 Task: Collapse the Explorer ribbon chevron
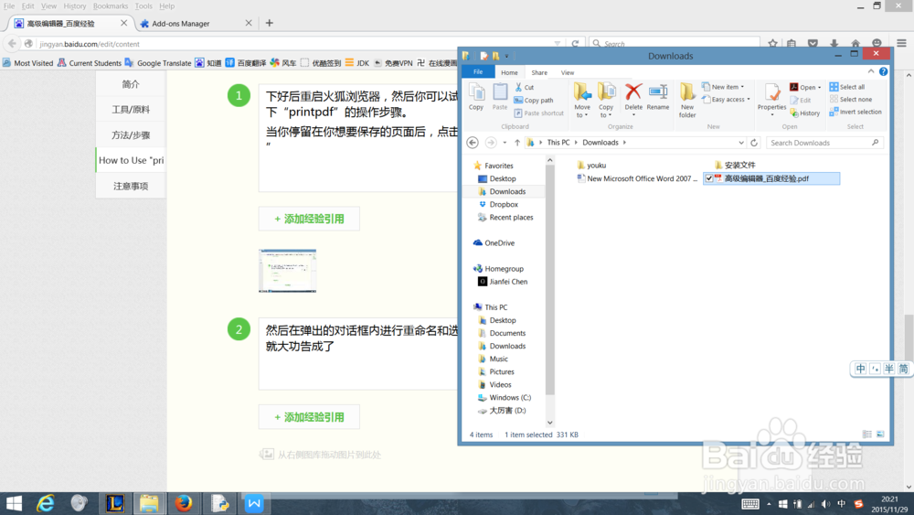(x=871, y=71)
